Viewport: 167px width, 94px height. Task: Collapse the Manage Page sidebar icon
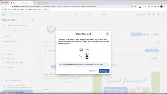[x=32, y=20]
